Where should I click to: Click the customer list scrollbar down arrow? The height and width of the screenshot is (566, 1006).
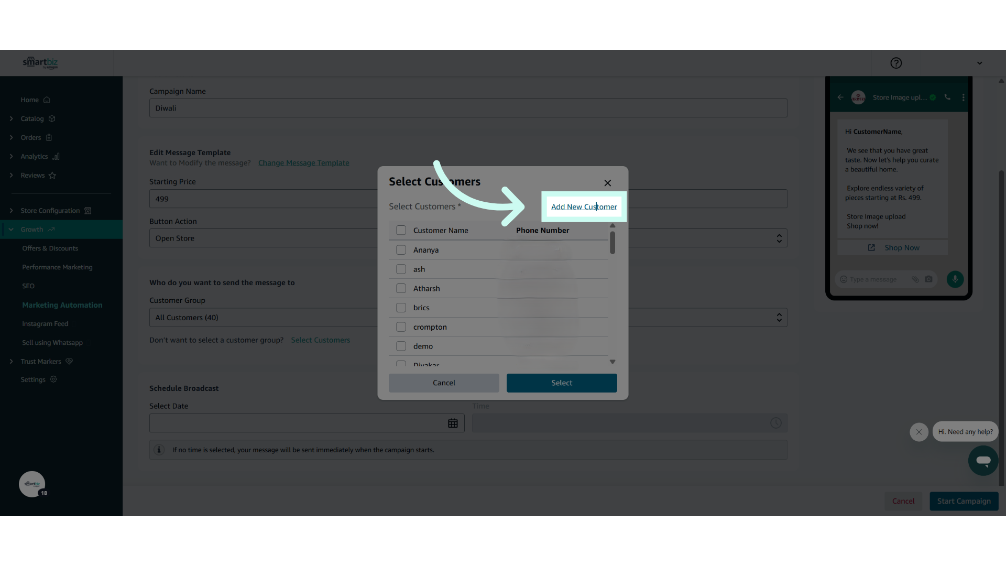tap(612, 362)
